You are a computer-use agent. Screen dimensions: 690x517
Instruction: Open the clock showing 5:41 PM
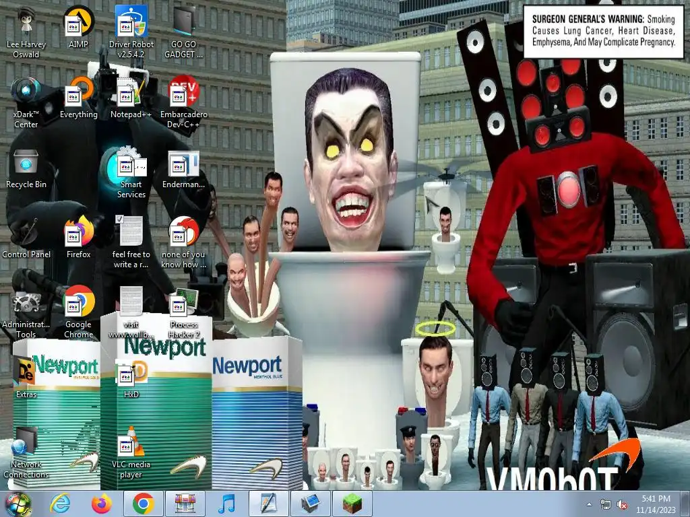tap(656, 504)
